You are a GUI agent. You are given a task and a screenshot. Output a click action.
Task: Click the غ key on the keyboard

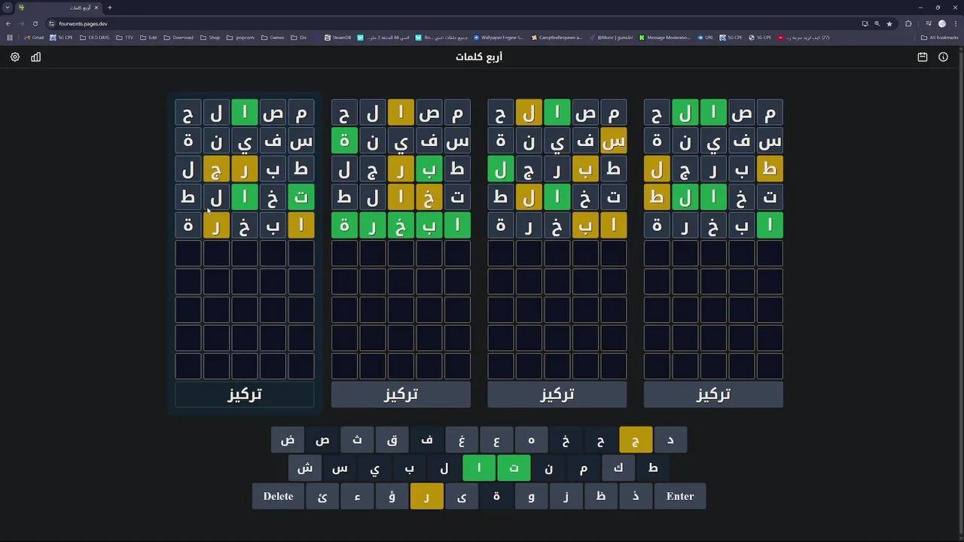[462, 440]
